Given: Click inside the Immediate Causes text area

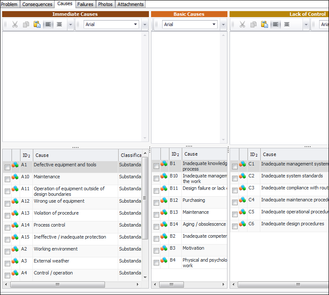Looking at the screenshot, I should click(73, 86).
